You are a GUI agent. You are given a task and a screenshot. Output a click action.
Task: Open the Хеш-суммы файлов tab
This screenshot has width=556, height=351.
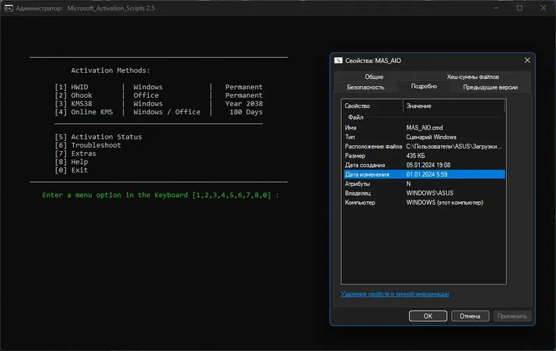click(472, 77)
